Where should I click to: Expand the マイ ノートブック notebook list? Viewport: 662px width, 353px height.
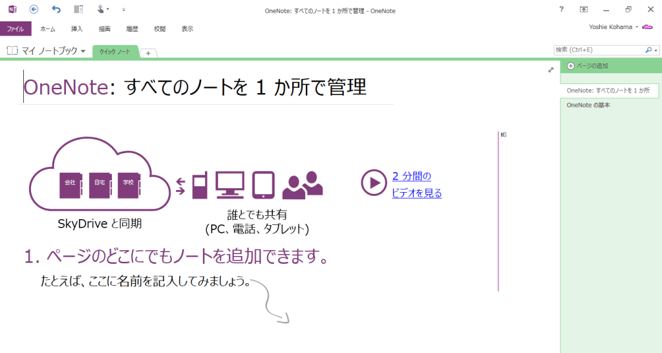(x=83, y=51)
